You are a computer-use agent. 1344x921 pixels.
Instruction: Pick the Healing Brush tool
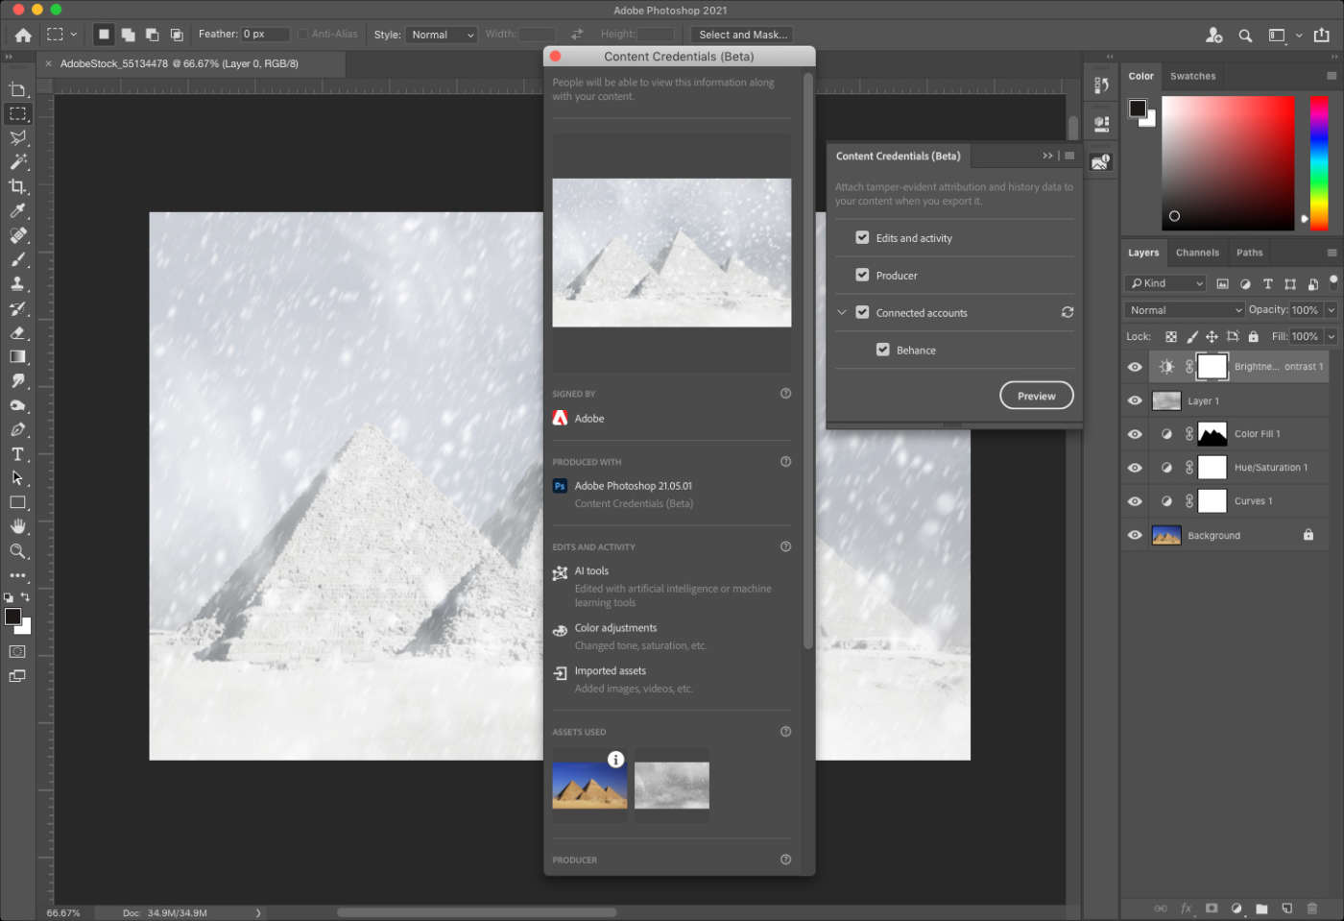tap(17, 235)
